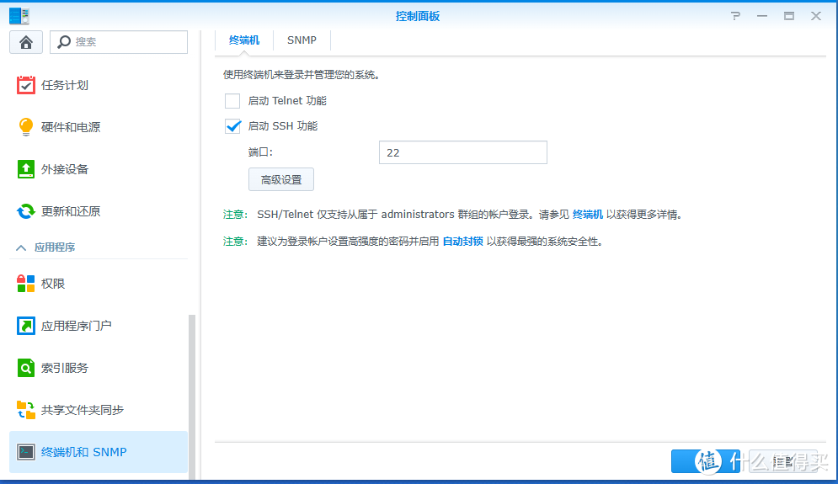Click the 索引服务 search icon
The height and width of the screenshot is (484, 838).
25,368
